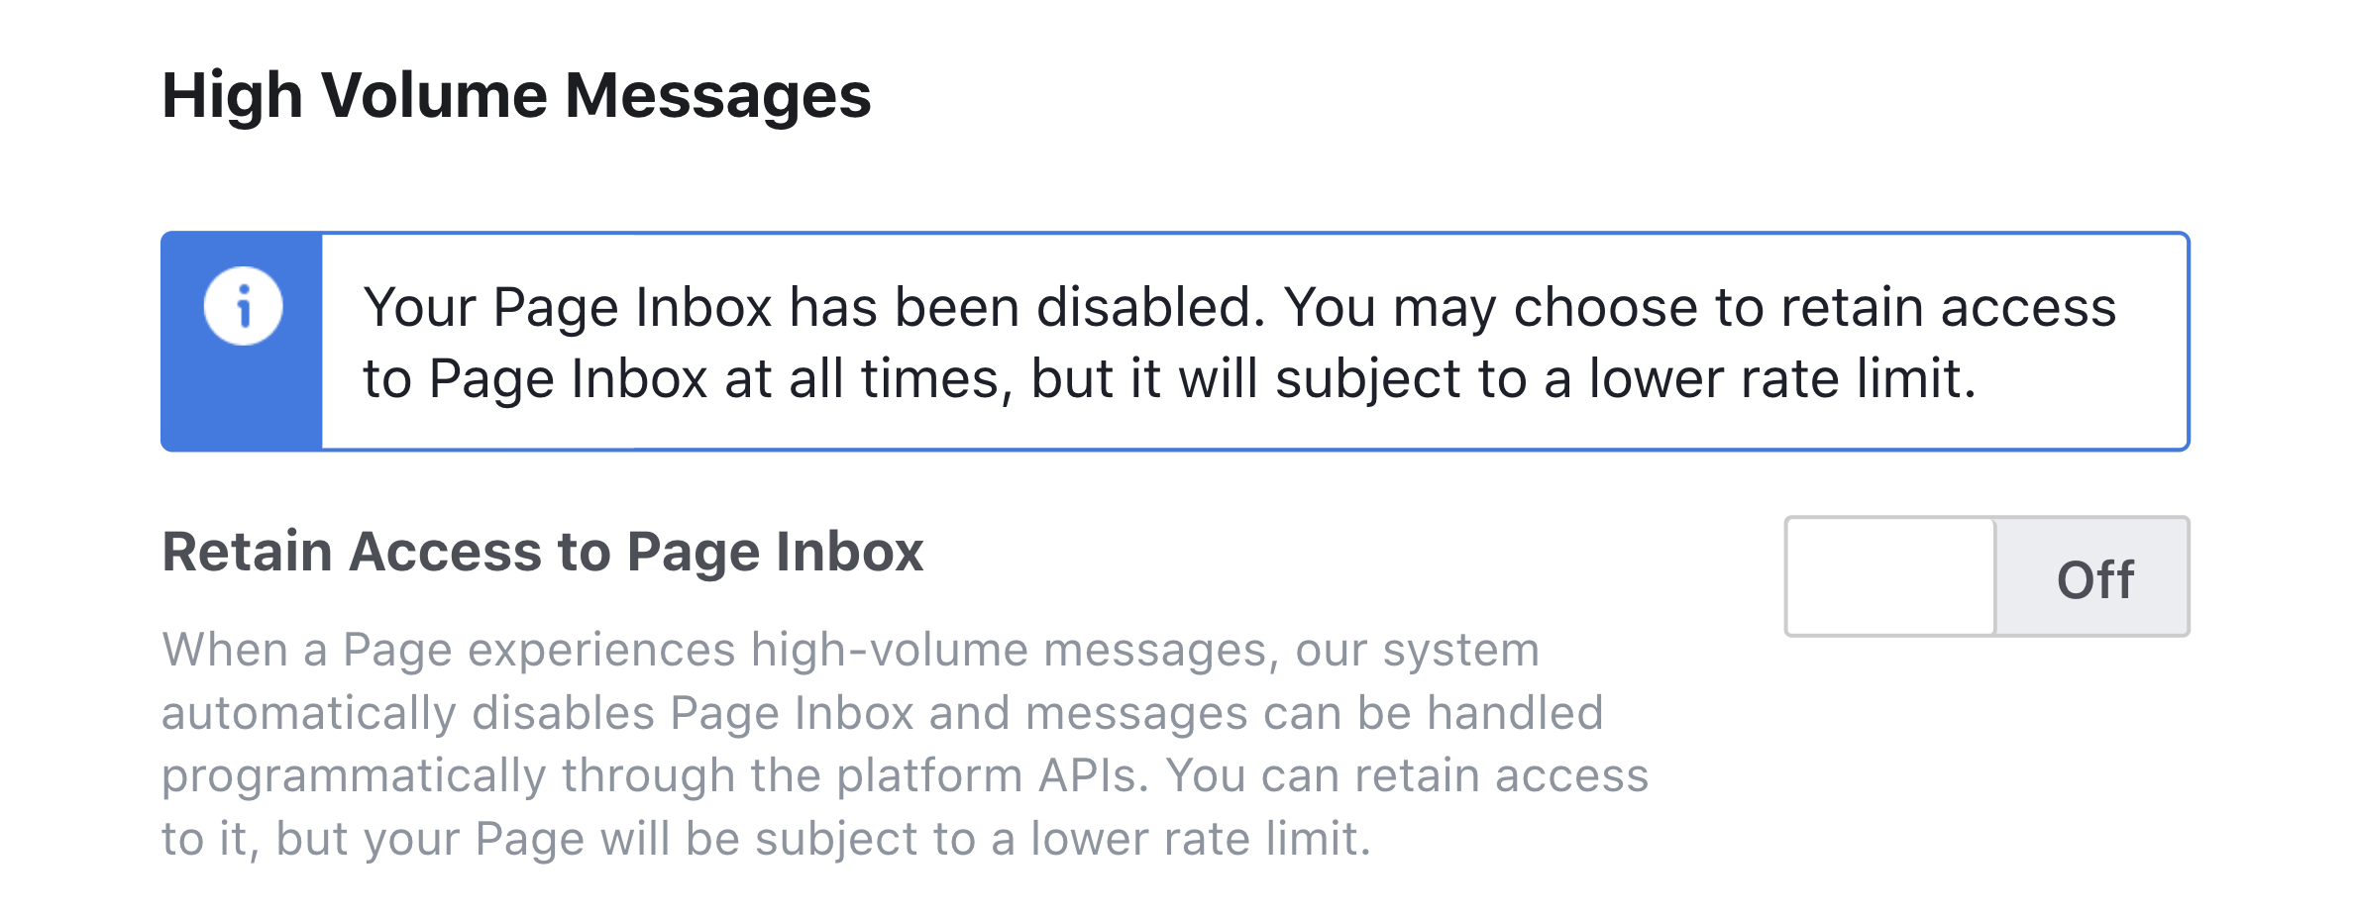The image size is (2356, 919).
Task: Click "You may choose to retain access" in banner
Action: [x=1699, y=307]
